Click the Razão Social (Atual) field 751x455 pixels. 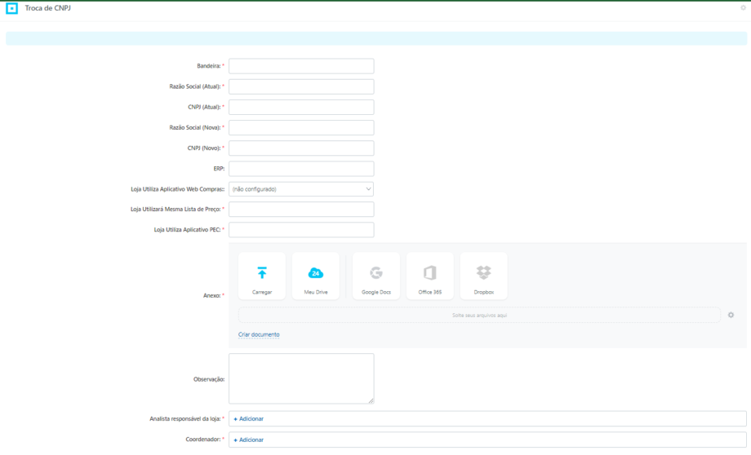tap(301, 86)
